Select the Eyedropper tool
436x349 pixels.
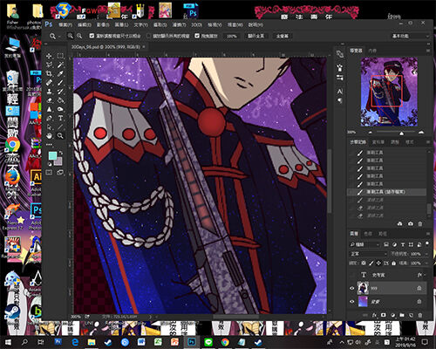60,73
